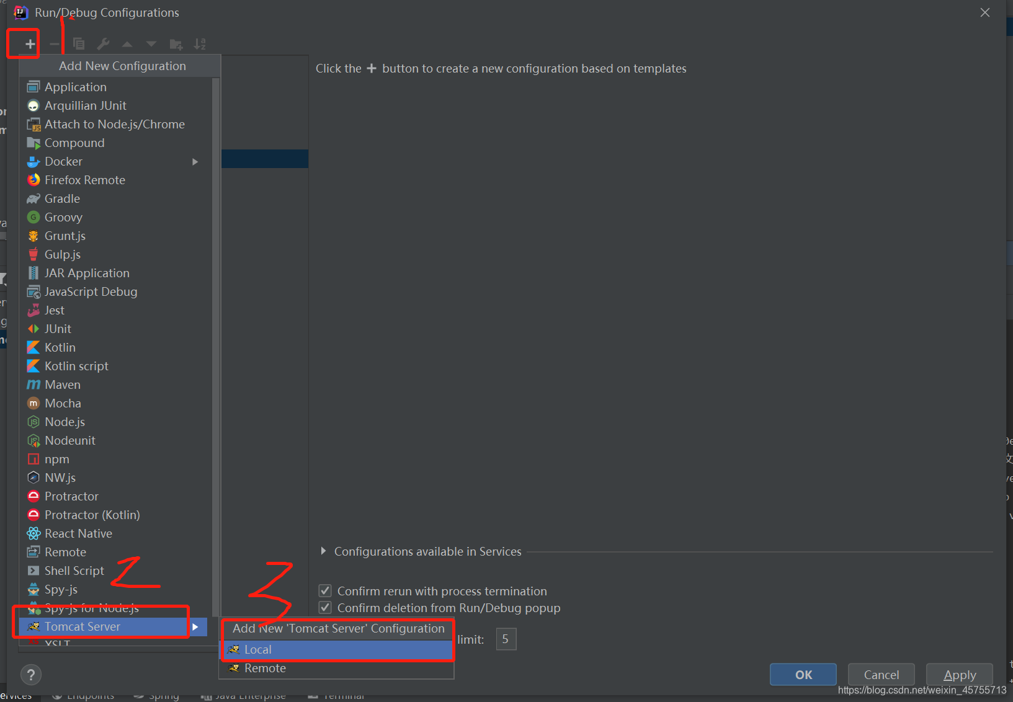Viewport: 1013px width, 702px height.
Task: Expand Configurations available in Services
Action: point(323,551)
